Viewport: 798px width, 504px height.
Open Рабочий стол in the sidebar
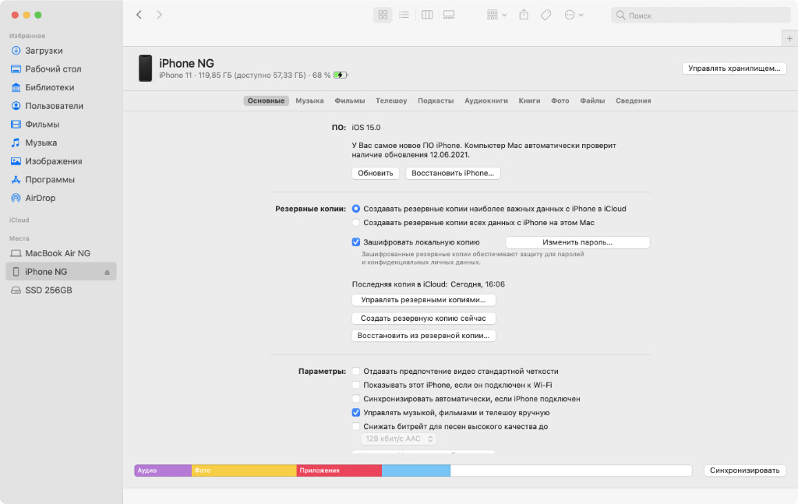tap(53, 69)
